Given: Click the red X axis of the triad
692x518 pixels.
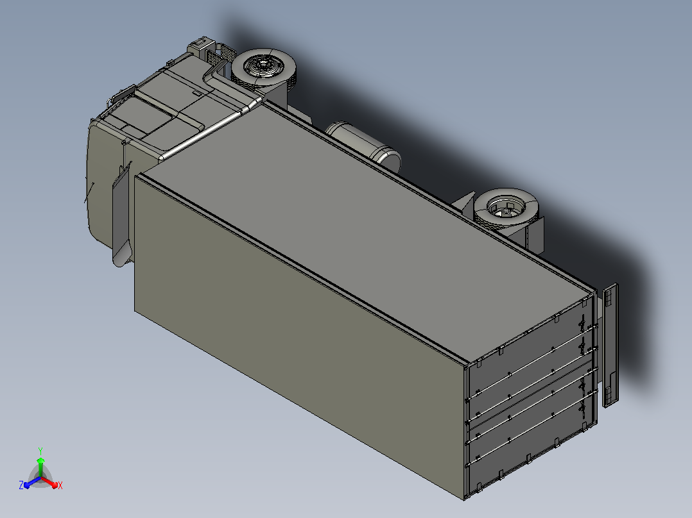Looking at the screenshot, I should coord(50,482).
